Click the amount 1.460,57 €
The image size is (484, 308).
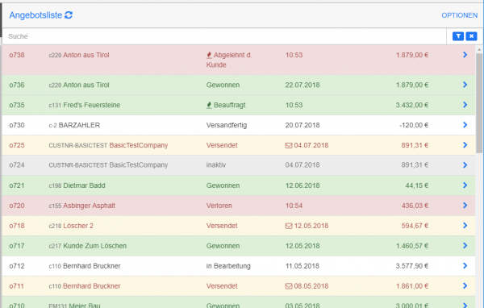pyautogui.click(x=412, y=246)
